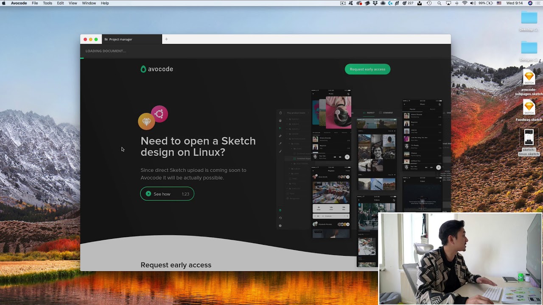Click the avocode logo in the page header
543x305 pixels.
click(157, 69)
